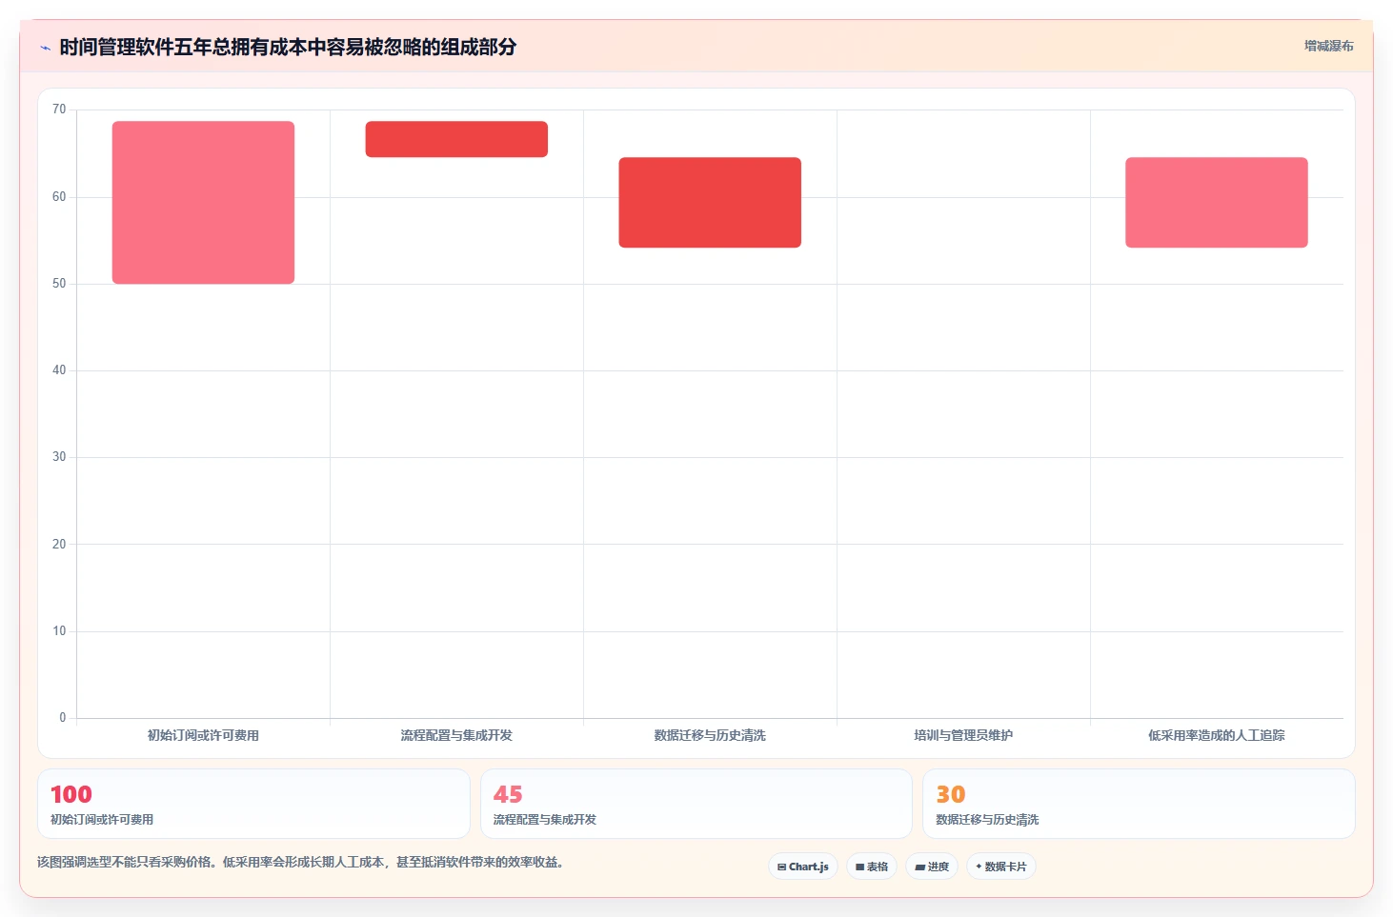Click the y-axis tick label 70
Viewport: 1393px width, 917px height.
[59, 110]
